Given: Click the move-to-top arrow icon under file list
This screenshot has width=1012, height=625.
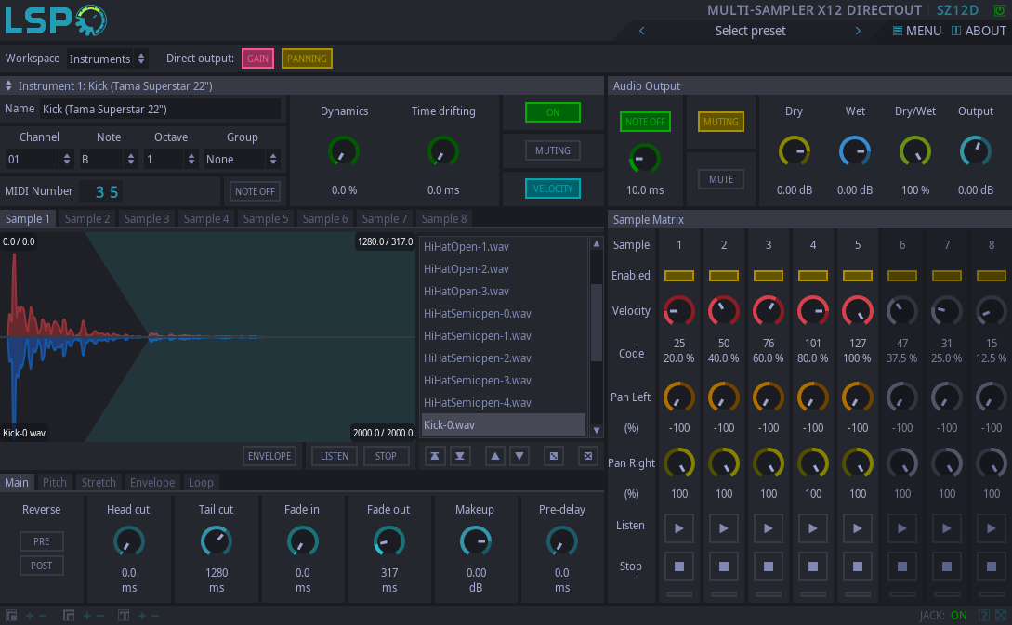Looking at the screenshot, I should point(434,456).
